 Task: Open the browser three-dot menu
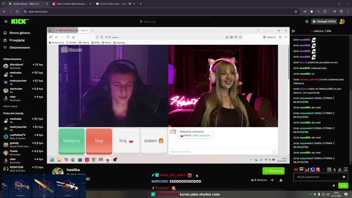coord(348,12)
